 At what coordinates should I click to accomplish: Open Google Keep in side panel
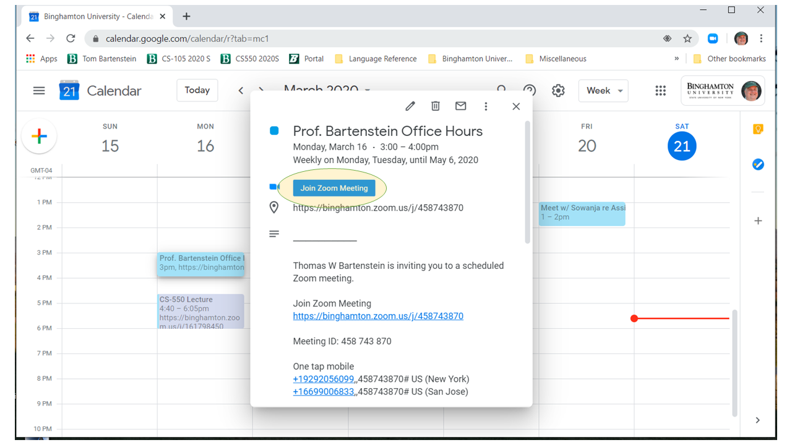coord(758,129)
